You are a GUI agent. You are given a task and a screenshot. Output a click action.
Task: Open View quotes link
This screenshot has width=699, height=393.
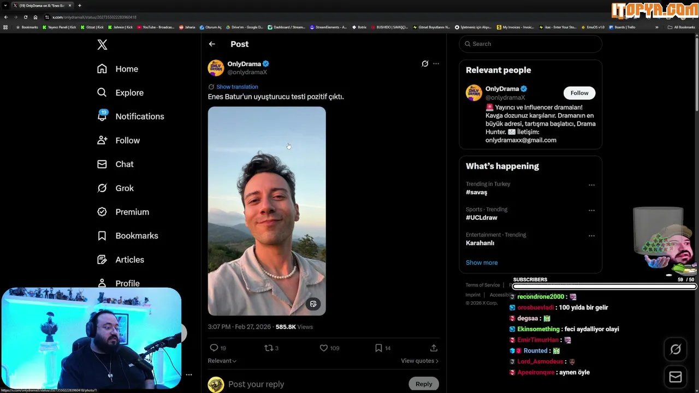(x=419, y=361)
